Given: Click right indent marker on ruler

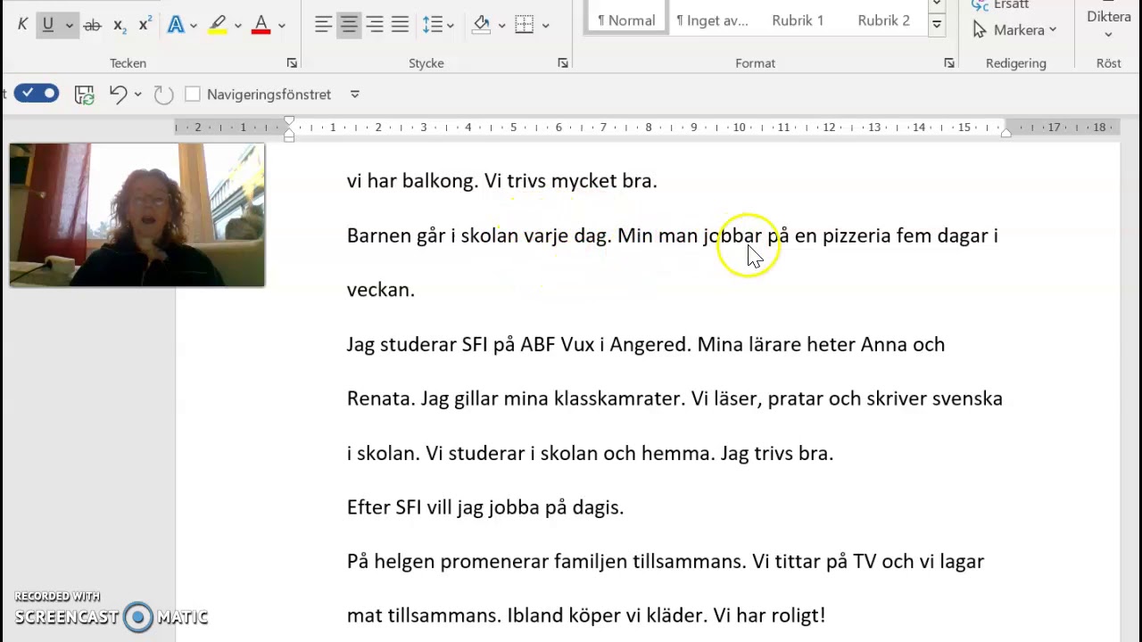Looking at the screenshot, I should pos(1006,131).
